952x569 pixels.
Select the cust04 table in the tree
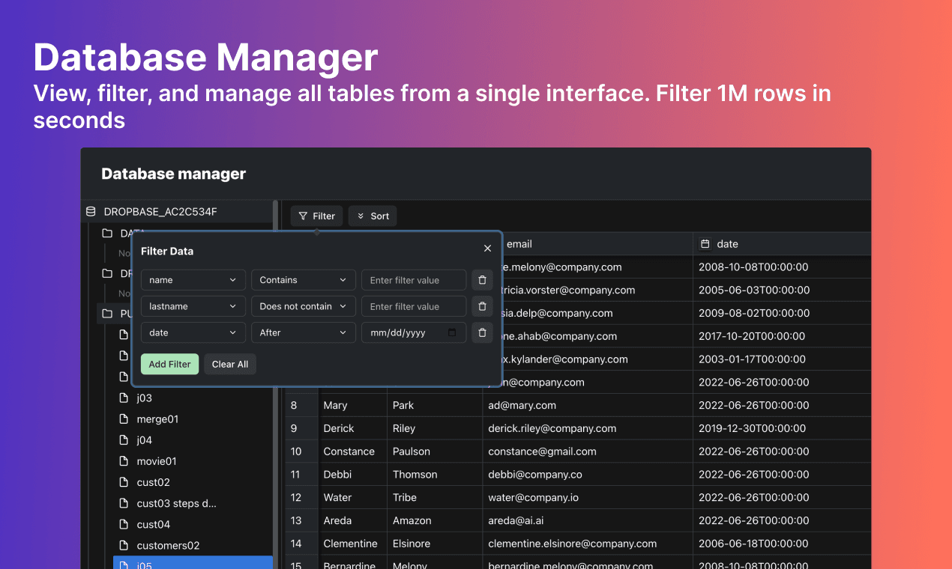click(193, 524)
